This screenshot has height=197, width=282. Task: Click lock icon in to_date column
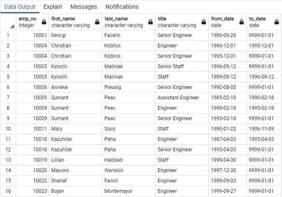click(x=277, y=22)
